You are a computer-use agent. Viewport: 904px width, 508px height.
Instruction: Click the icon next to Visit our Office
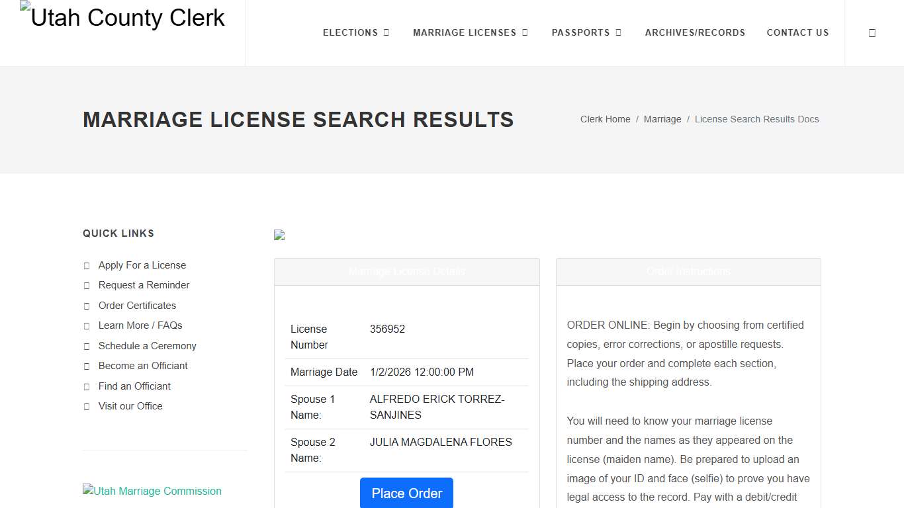87,406
